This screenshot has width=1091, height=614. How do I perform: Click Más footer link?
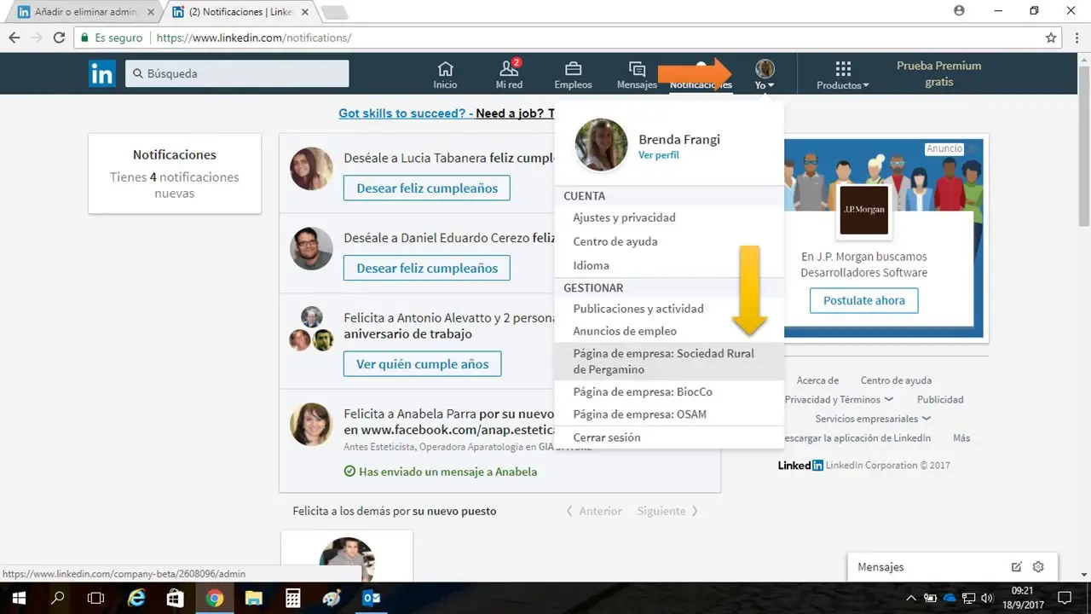coord(961,437)
